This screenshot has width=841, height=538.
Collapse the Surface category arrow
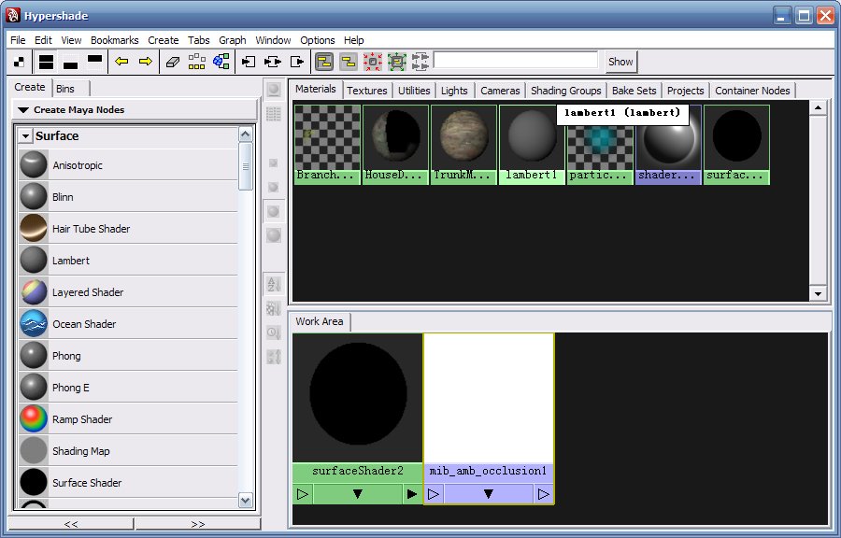[x=25, y=136]
